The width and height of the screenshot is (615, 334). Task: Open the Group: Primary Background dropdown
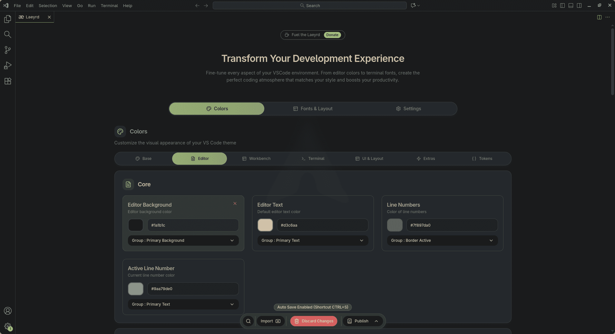coord(183,241)
